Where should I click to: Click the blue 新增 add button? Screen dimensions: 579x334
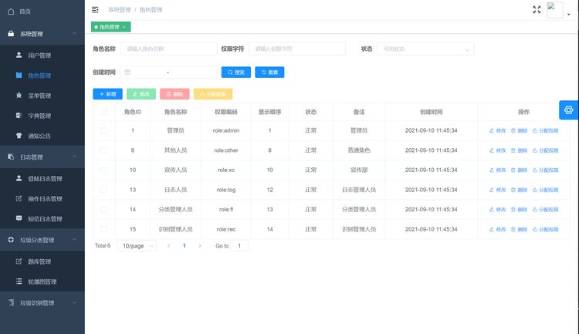[x=107, y=94]
